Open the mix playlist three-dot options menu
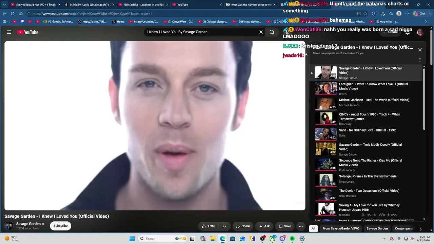This screenshot has width=434, height=244. click(x=420, y=60)
